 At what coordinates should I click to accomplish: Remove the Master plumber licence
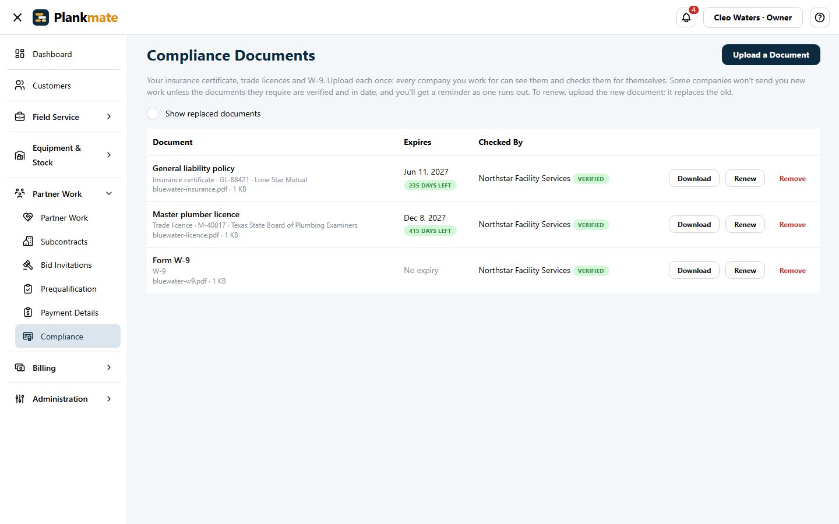792,225
